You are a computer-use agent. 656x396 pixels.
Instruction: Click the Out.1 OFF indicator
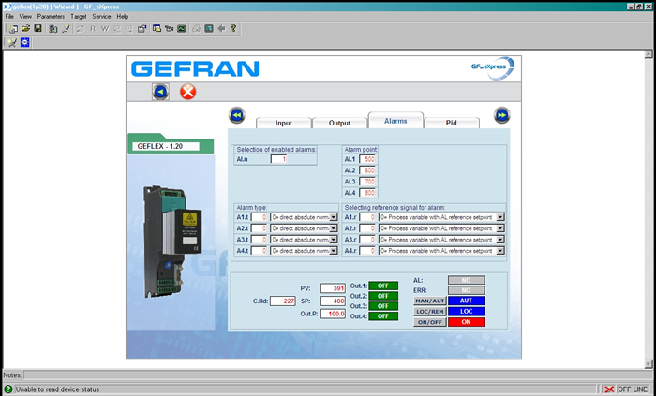(x=383, y=286)
